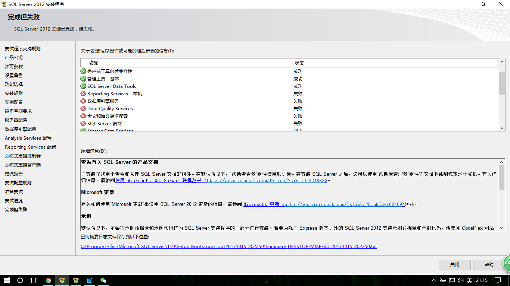Select the 功能选择 step
510x286 pixels.
point(14,85)
